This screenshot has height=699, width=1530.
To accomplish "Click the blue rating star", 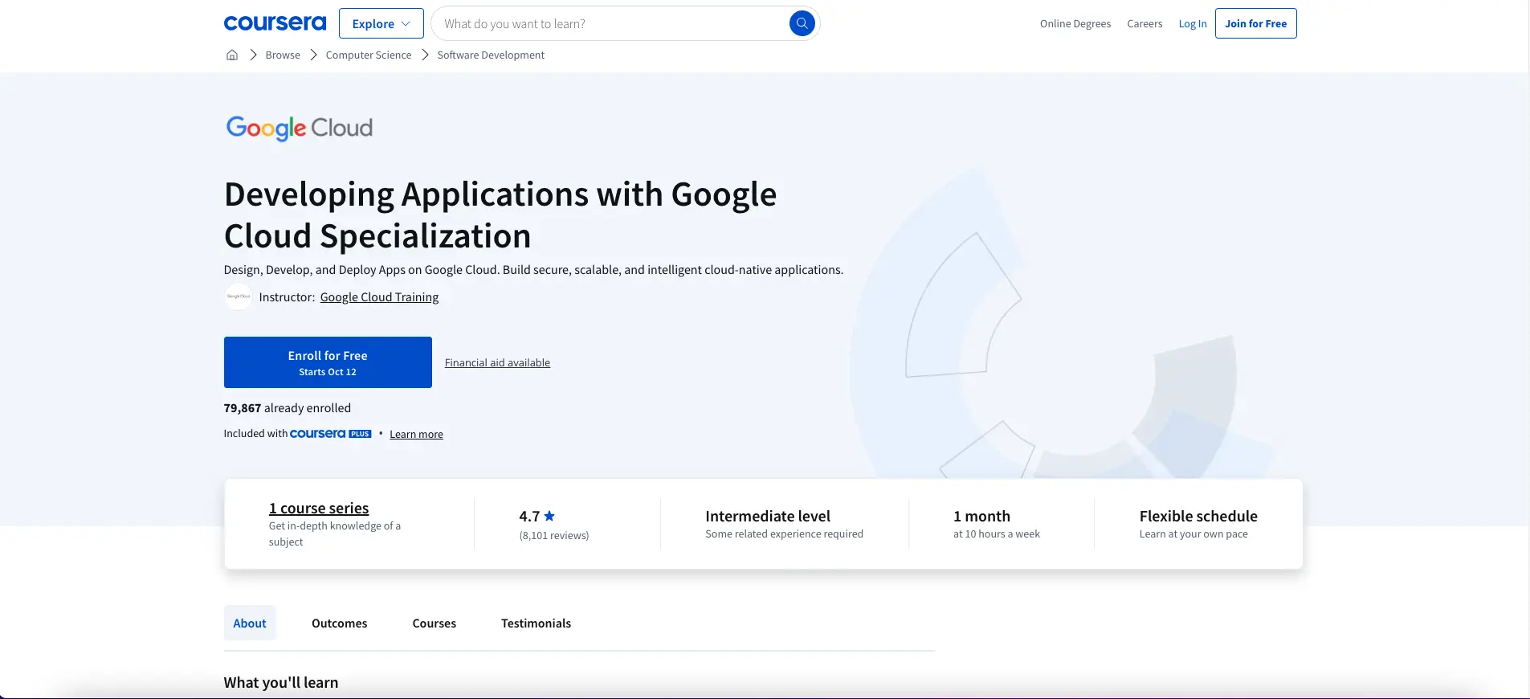I will coord(549,516).
